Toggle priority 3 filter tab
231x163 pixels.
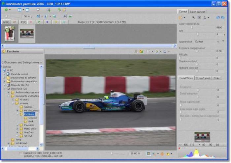pos(47,22)
